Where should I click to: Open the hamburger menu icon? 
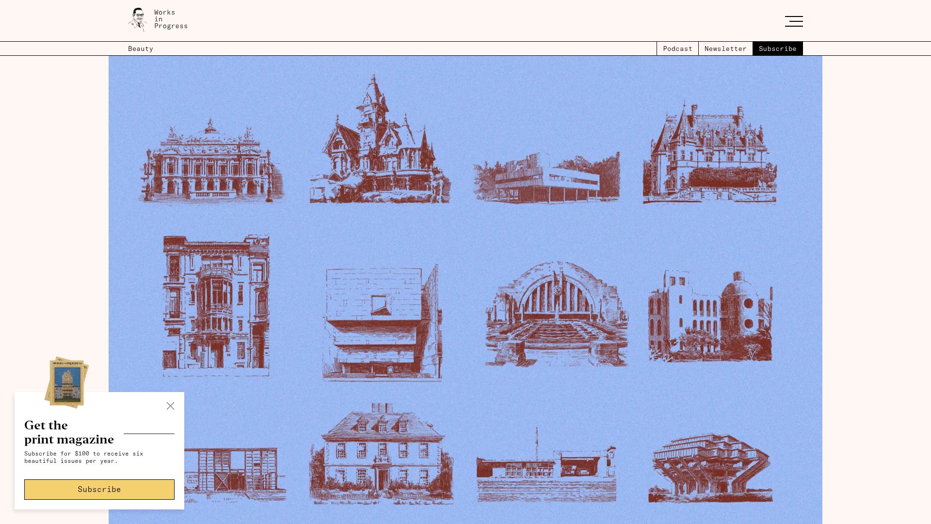794,21
